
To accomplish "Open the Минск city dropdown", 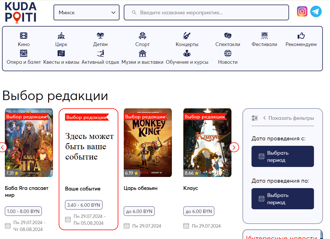I will point(87,13).
